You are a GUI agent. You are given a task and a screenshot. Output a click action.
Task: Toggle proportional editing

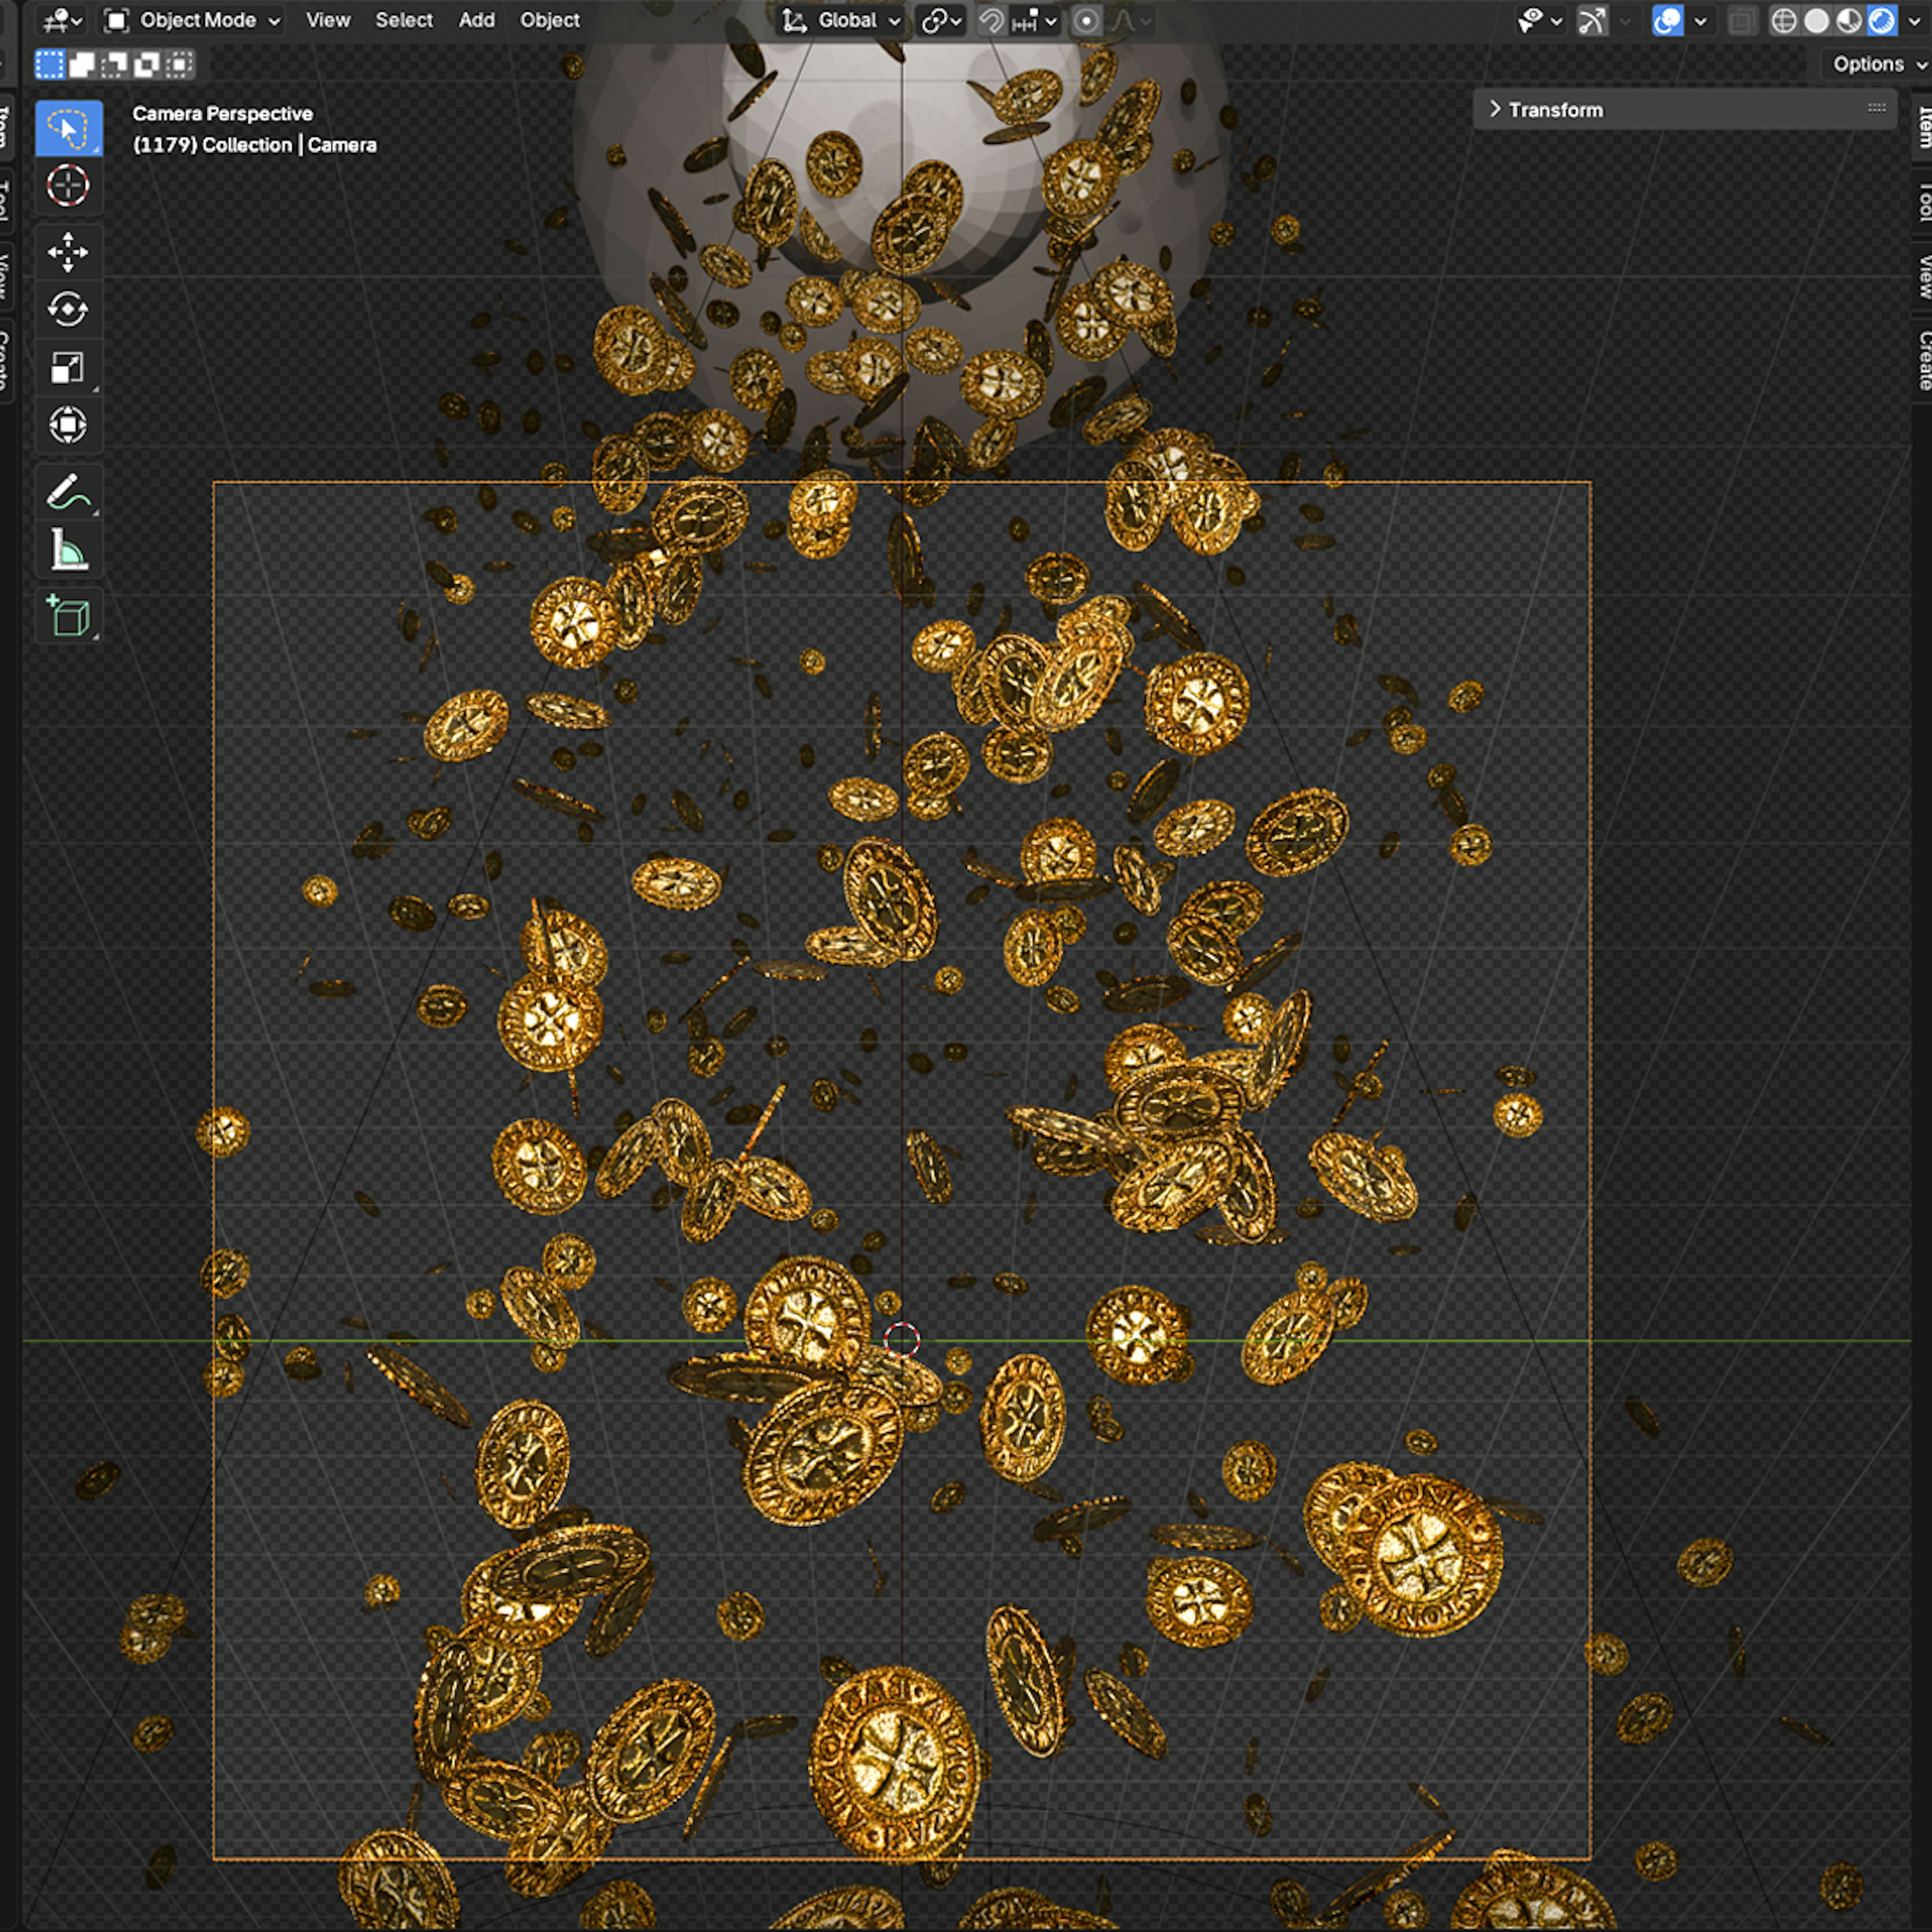(1086, 21)
